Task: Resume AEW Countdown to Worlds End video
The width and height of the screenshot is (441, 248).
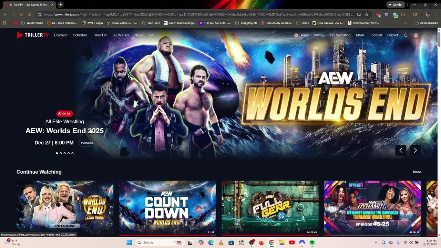Action: coord(167,208)
